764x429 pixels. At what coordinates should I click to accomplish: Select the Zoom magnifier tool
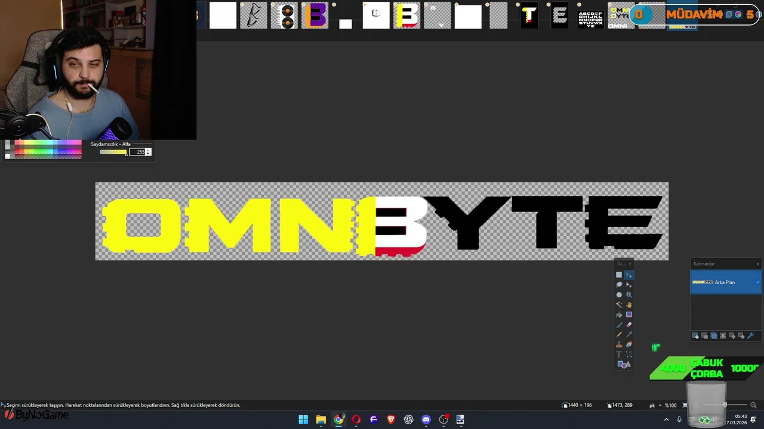point(629,294)
